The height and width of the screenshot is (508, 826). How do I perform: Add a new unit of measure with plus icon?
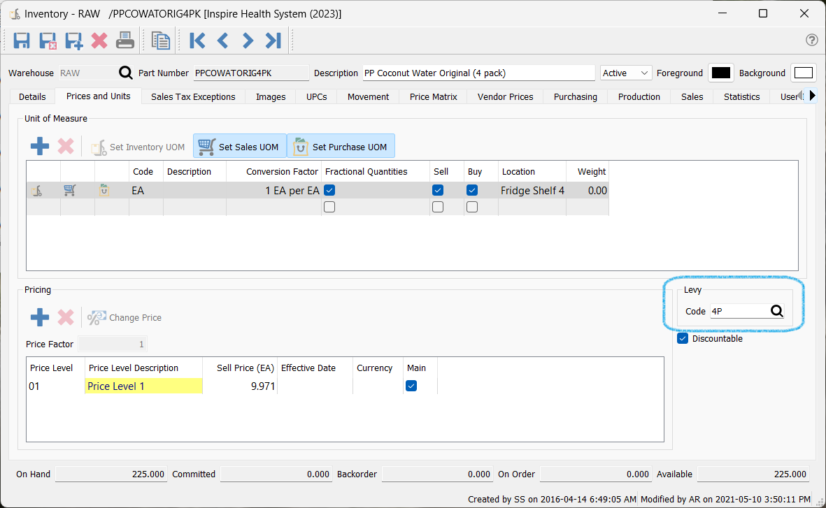(40, 147)
